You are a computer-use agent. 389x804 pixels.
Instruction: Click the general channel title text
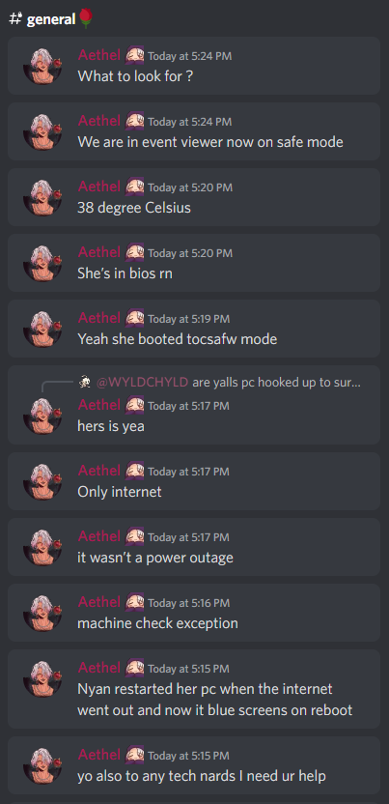pos(50,20)
